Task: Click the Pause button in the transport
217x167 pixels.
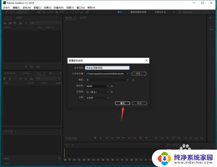Action: coord(106,138)
